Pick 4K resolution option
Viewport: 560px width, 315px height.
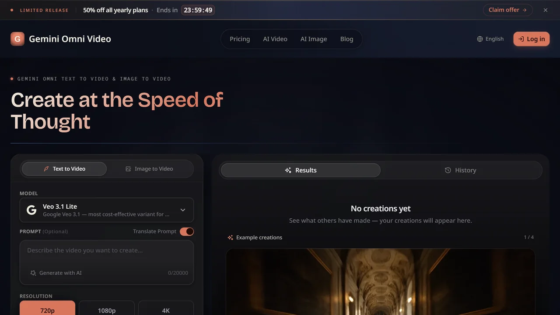[x=166, y=308]
